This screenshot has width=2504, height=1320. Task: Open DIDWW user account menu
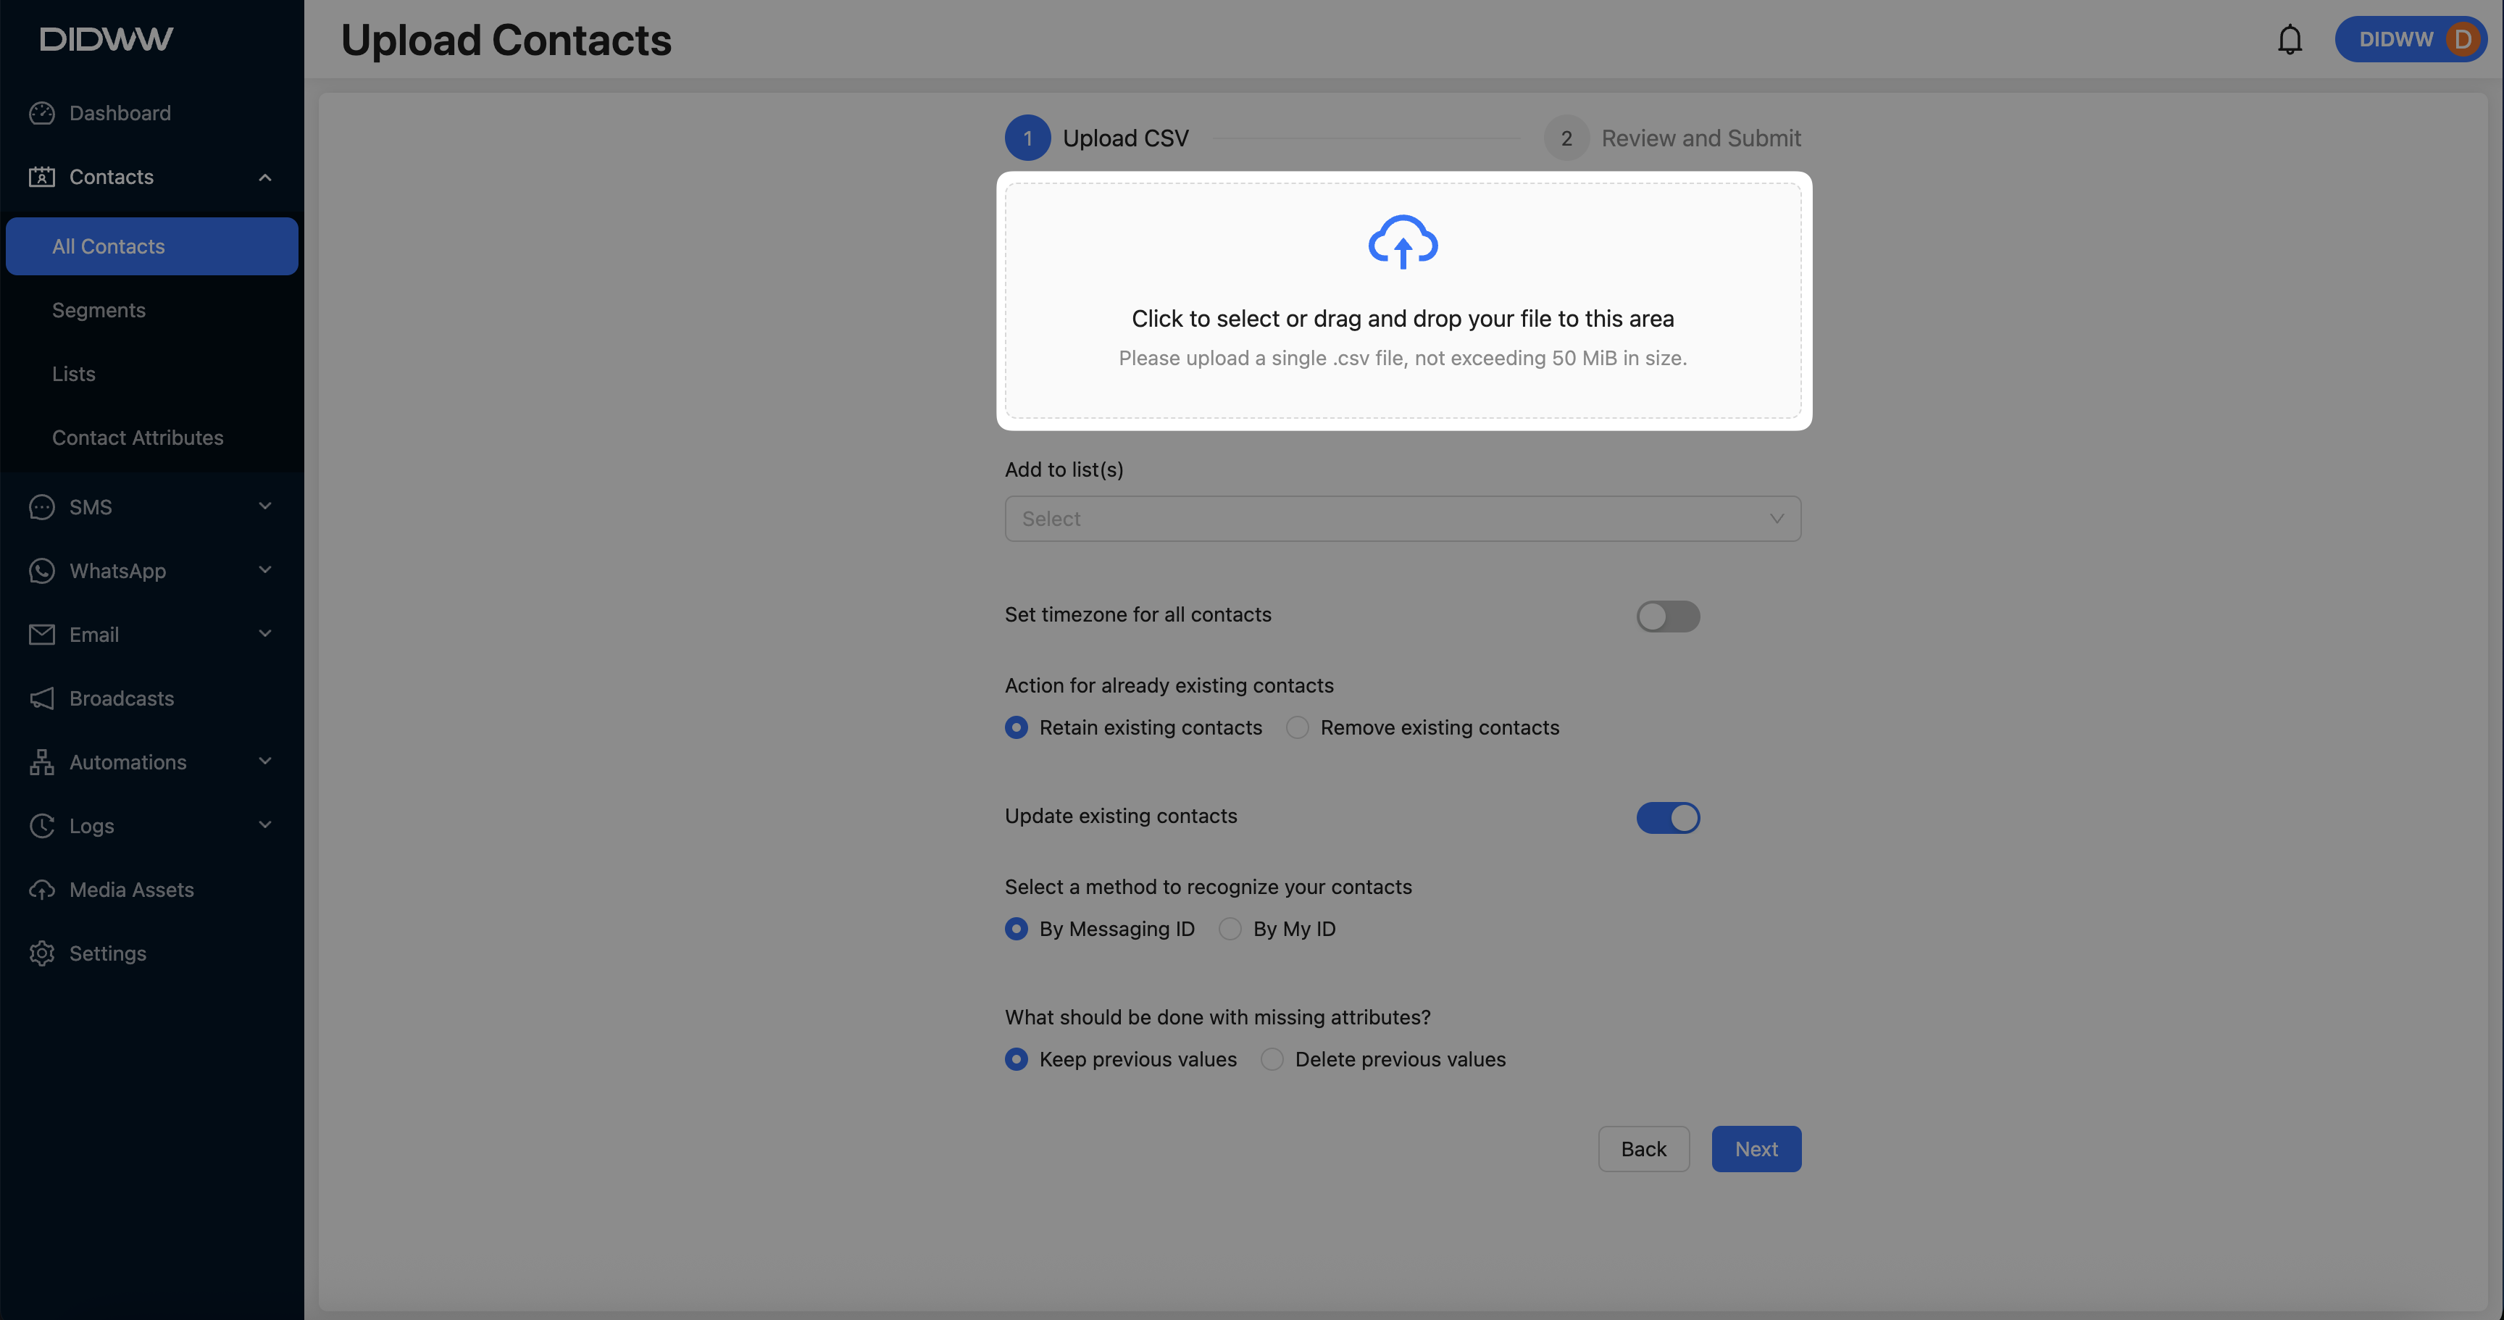pyautogui.click(x=2411, y=40)
